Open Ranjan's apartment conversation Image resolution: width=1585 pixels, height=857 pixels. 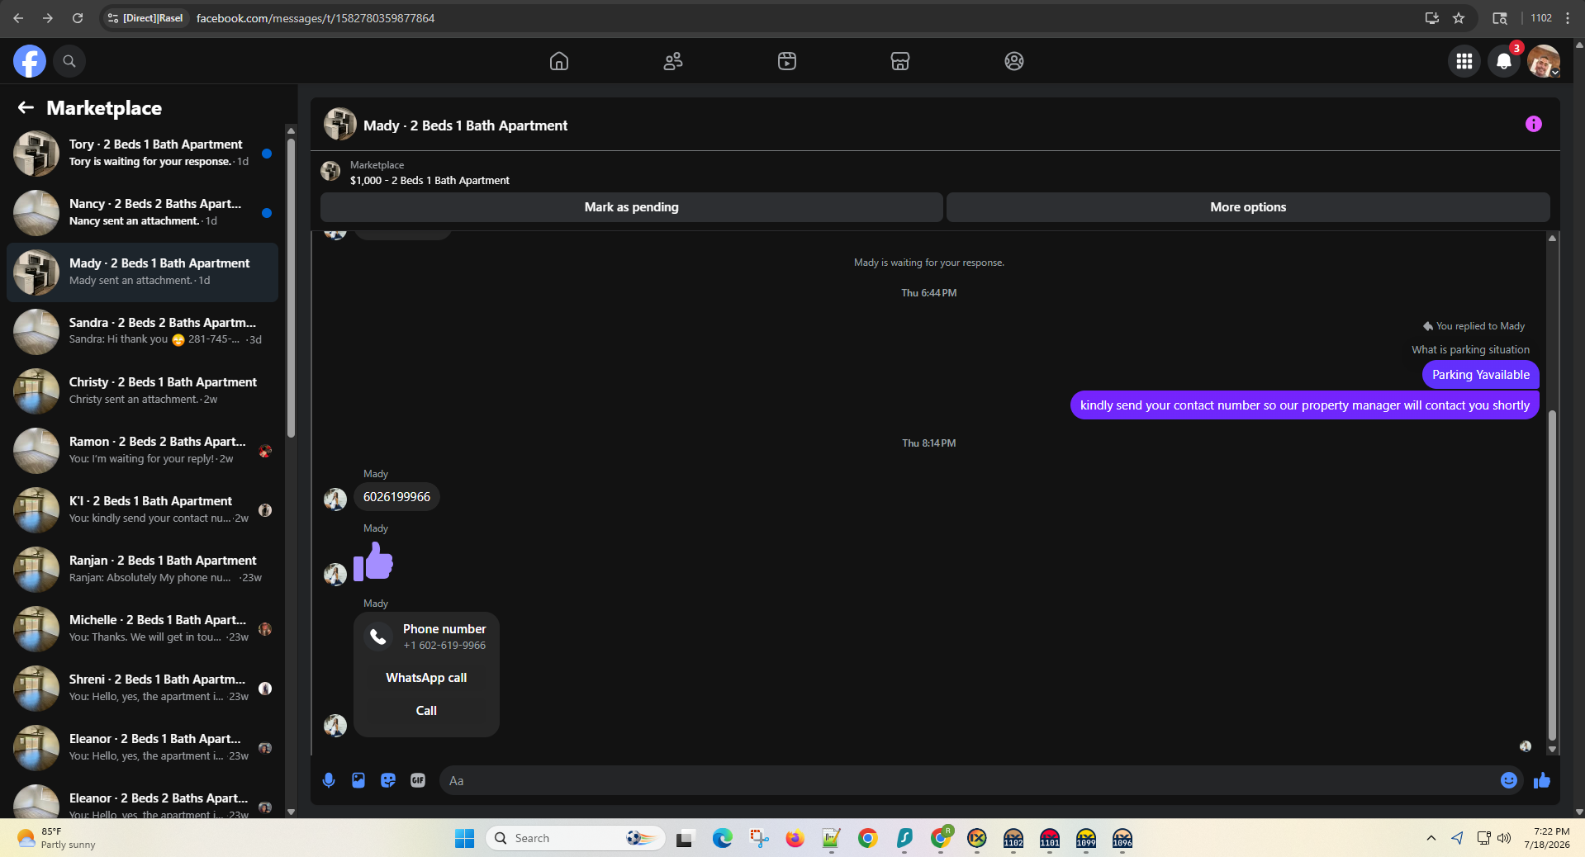click(x=142, y=570)
